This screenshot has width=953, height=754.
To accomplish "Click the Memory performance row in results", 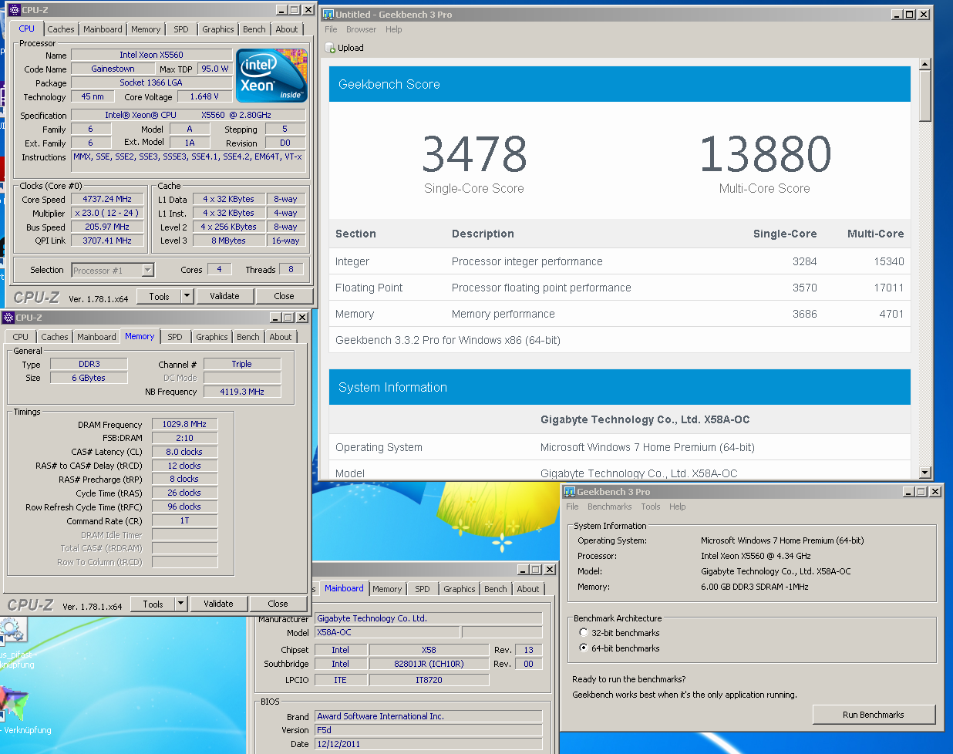I will coord(620,314).
